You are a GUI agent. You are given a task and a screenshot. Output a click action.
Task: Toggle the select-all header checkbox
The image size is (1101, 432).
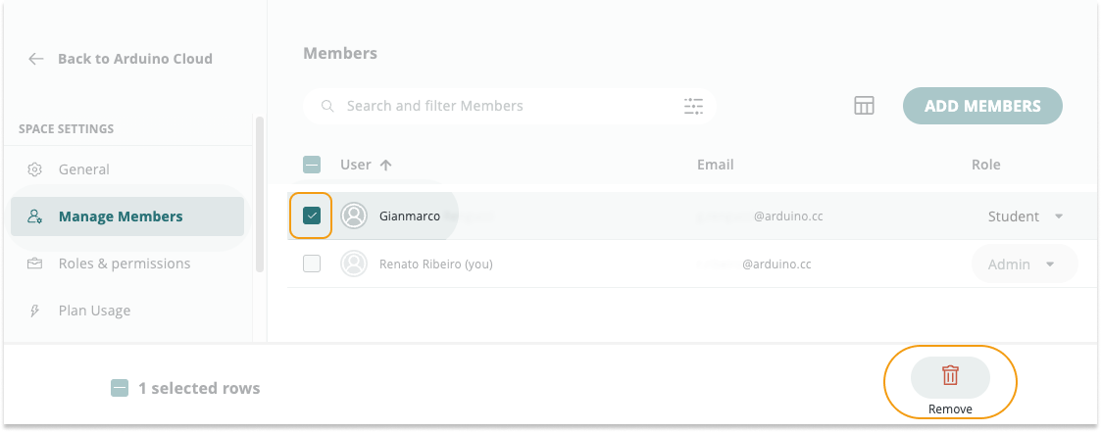click(x=312, y=165)
